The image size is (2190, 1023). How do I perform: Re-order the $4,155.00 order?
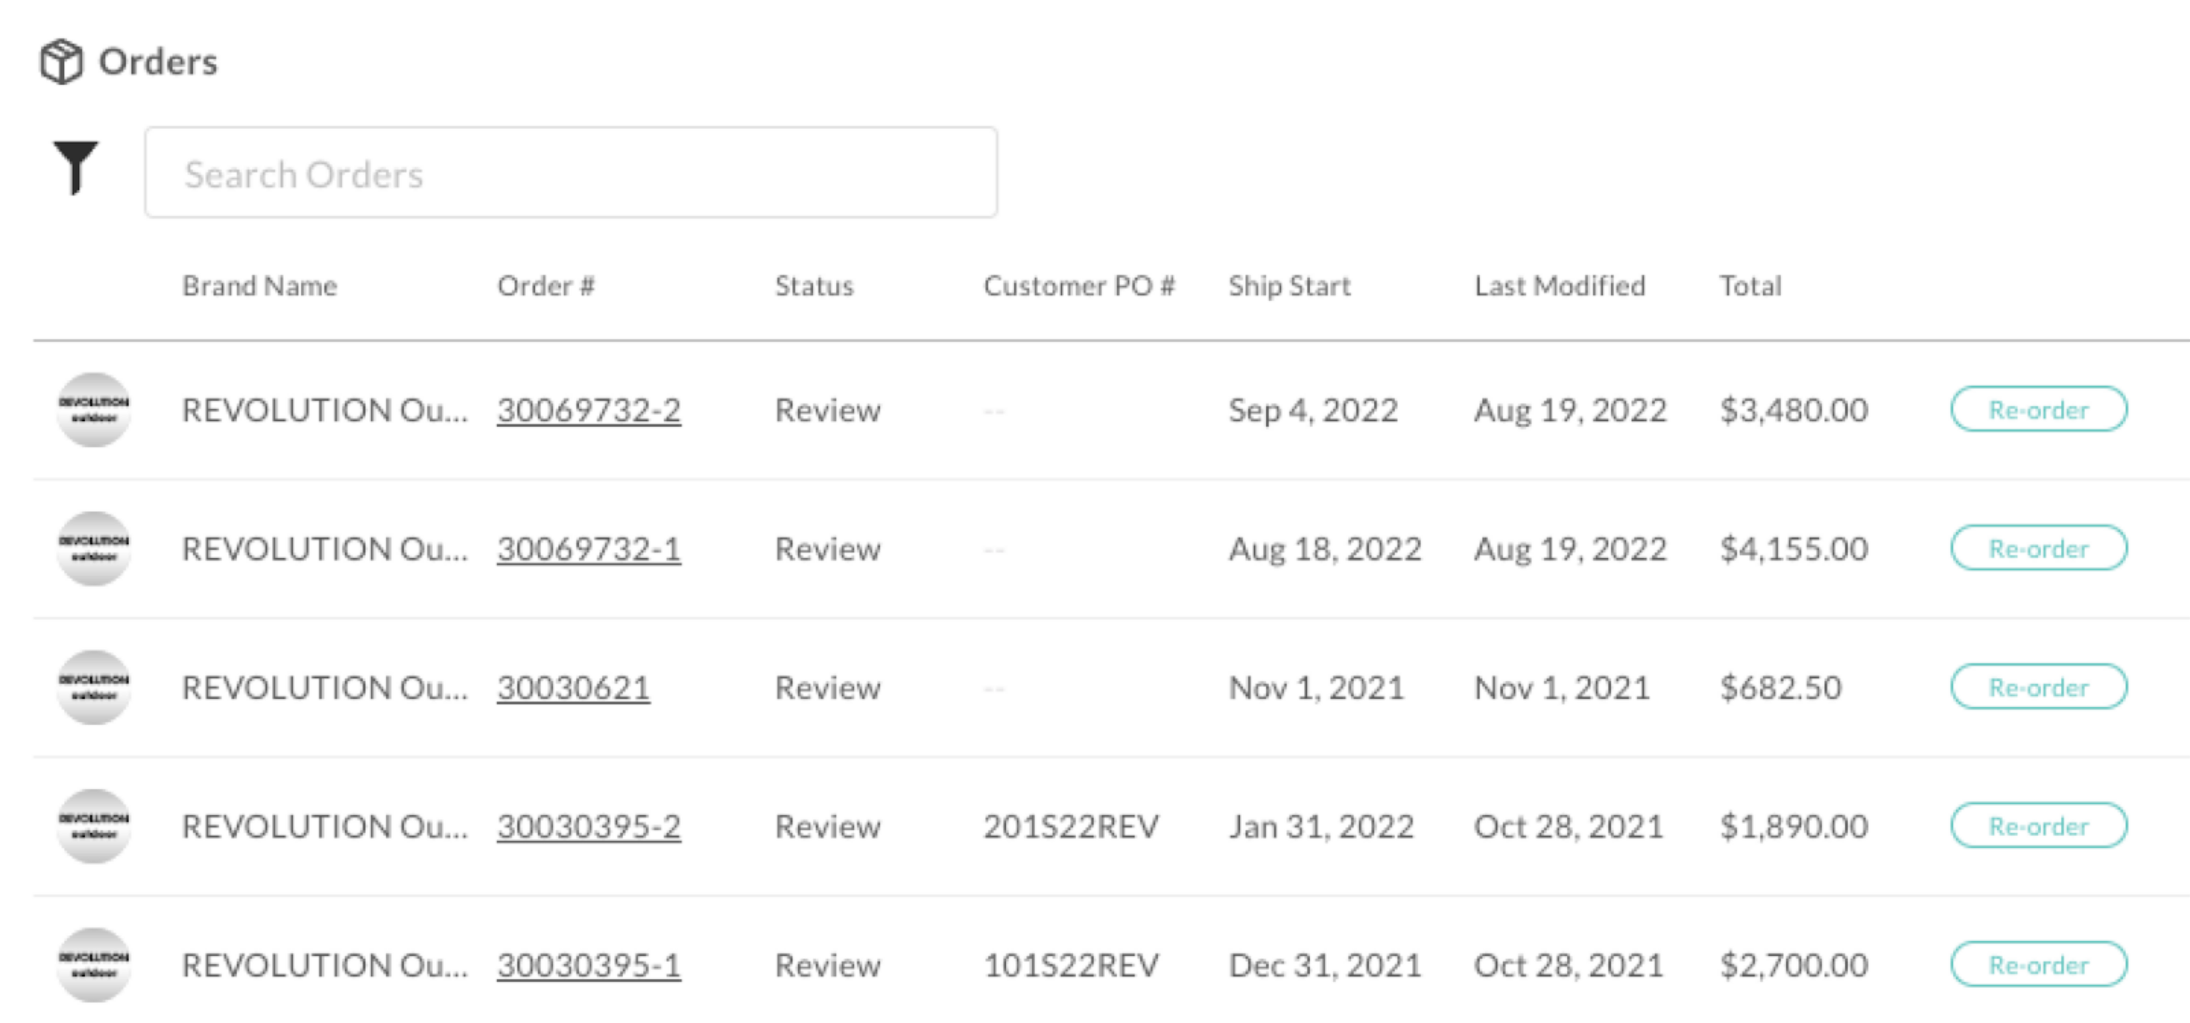(x=2039, y=548)
